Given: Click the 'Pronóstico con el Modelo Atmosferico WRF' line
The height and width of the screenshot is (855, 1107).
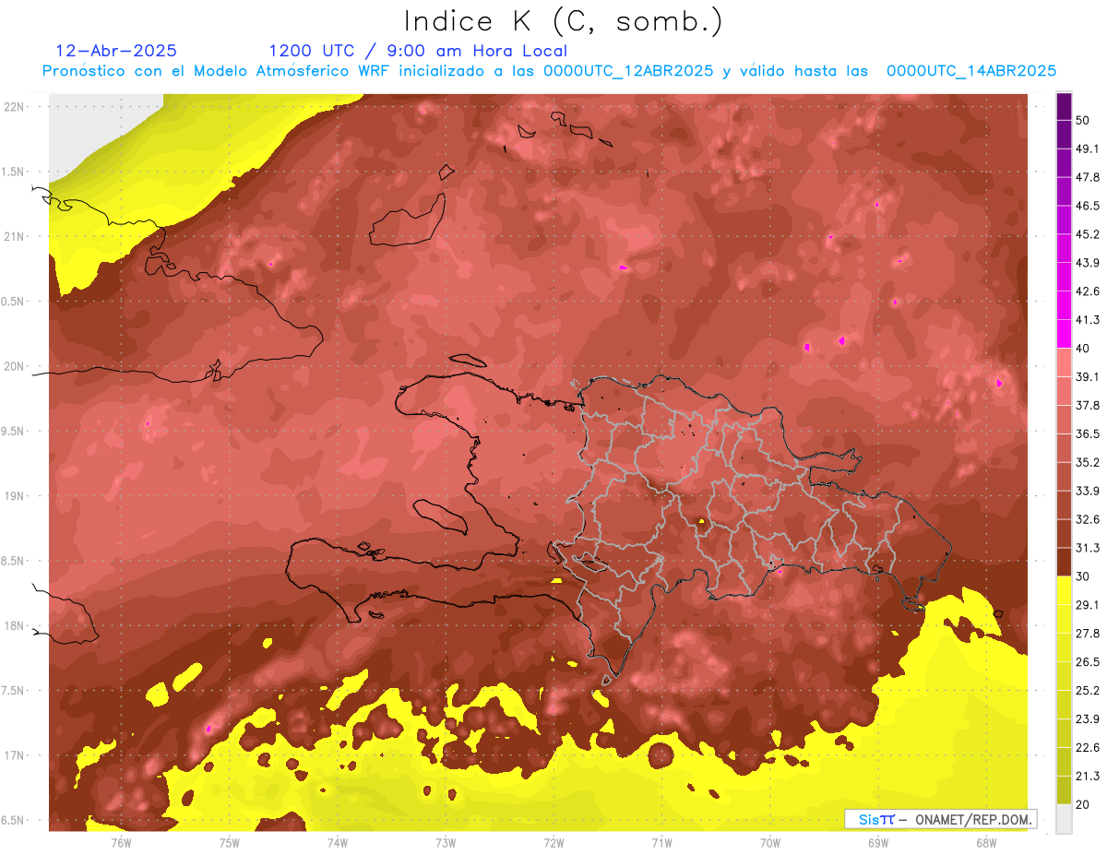Looking at the screenshot, I should [550, 71].
